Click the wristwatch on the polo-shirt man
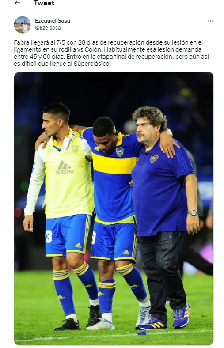This screenshot has height=348, width=224. [x=193, y=212]
